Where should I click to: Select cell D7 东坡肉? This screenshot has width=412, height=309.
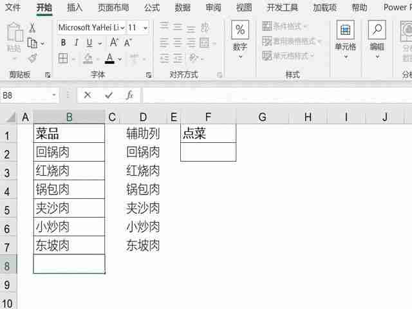pyautogui.click(x=143, y=245)
